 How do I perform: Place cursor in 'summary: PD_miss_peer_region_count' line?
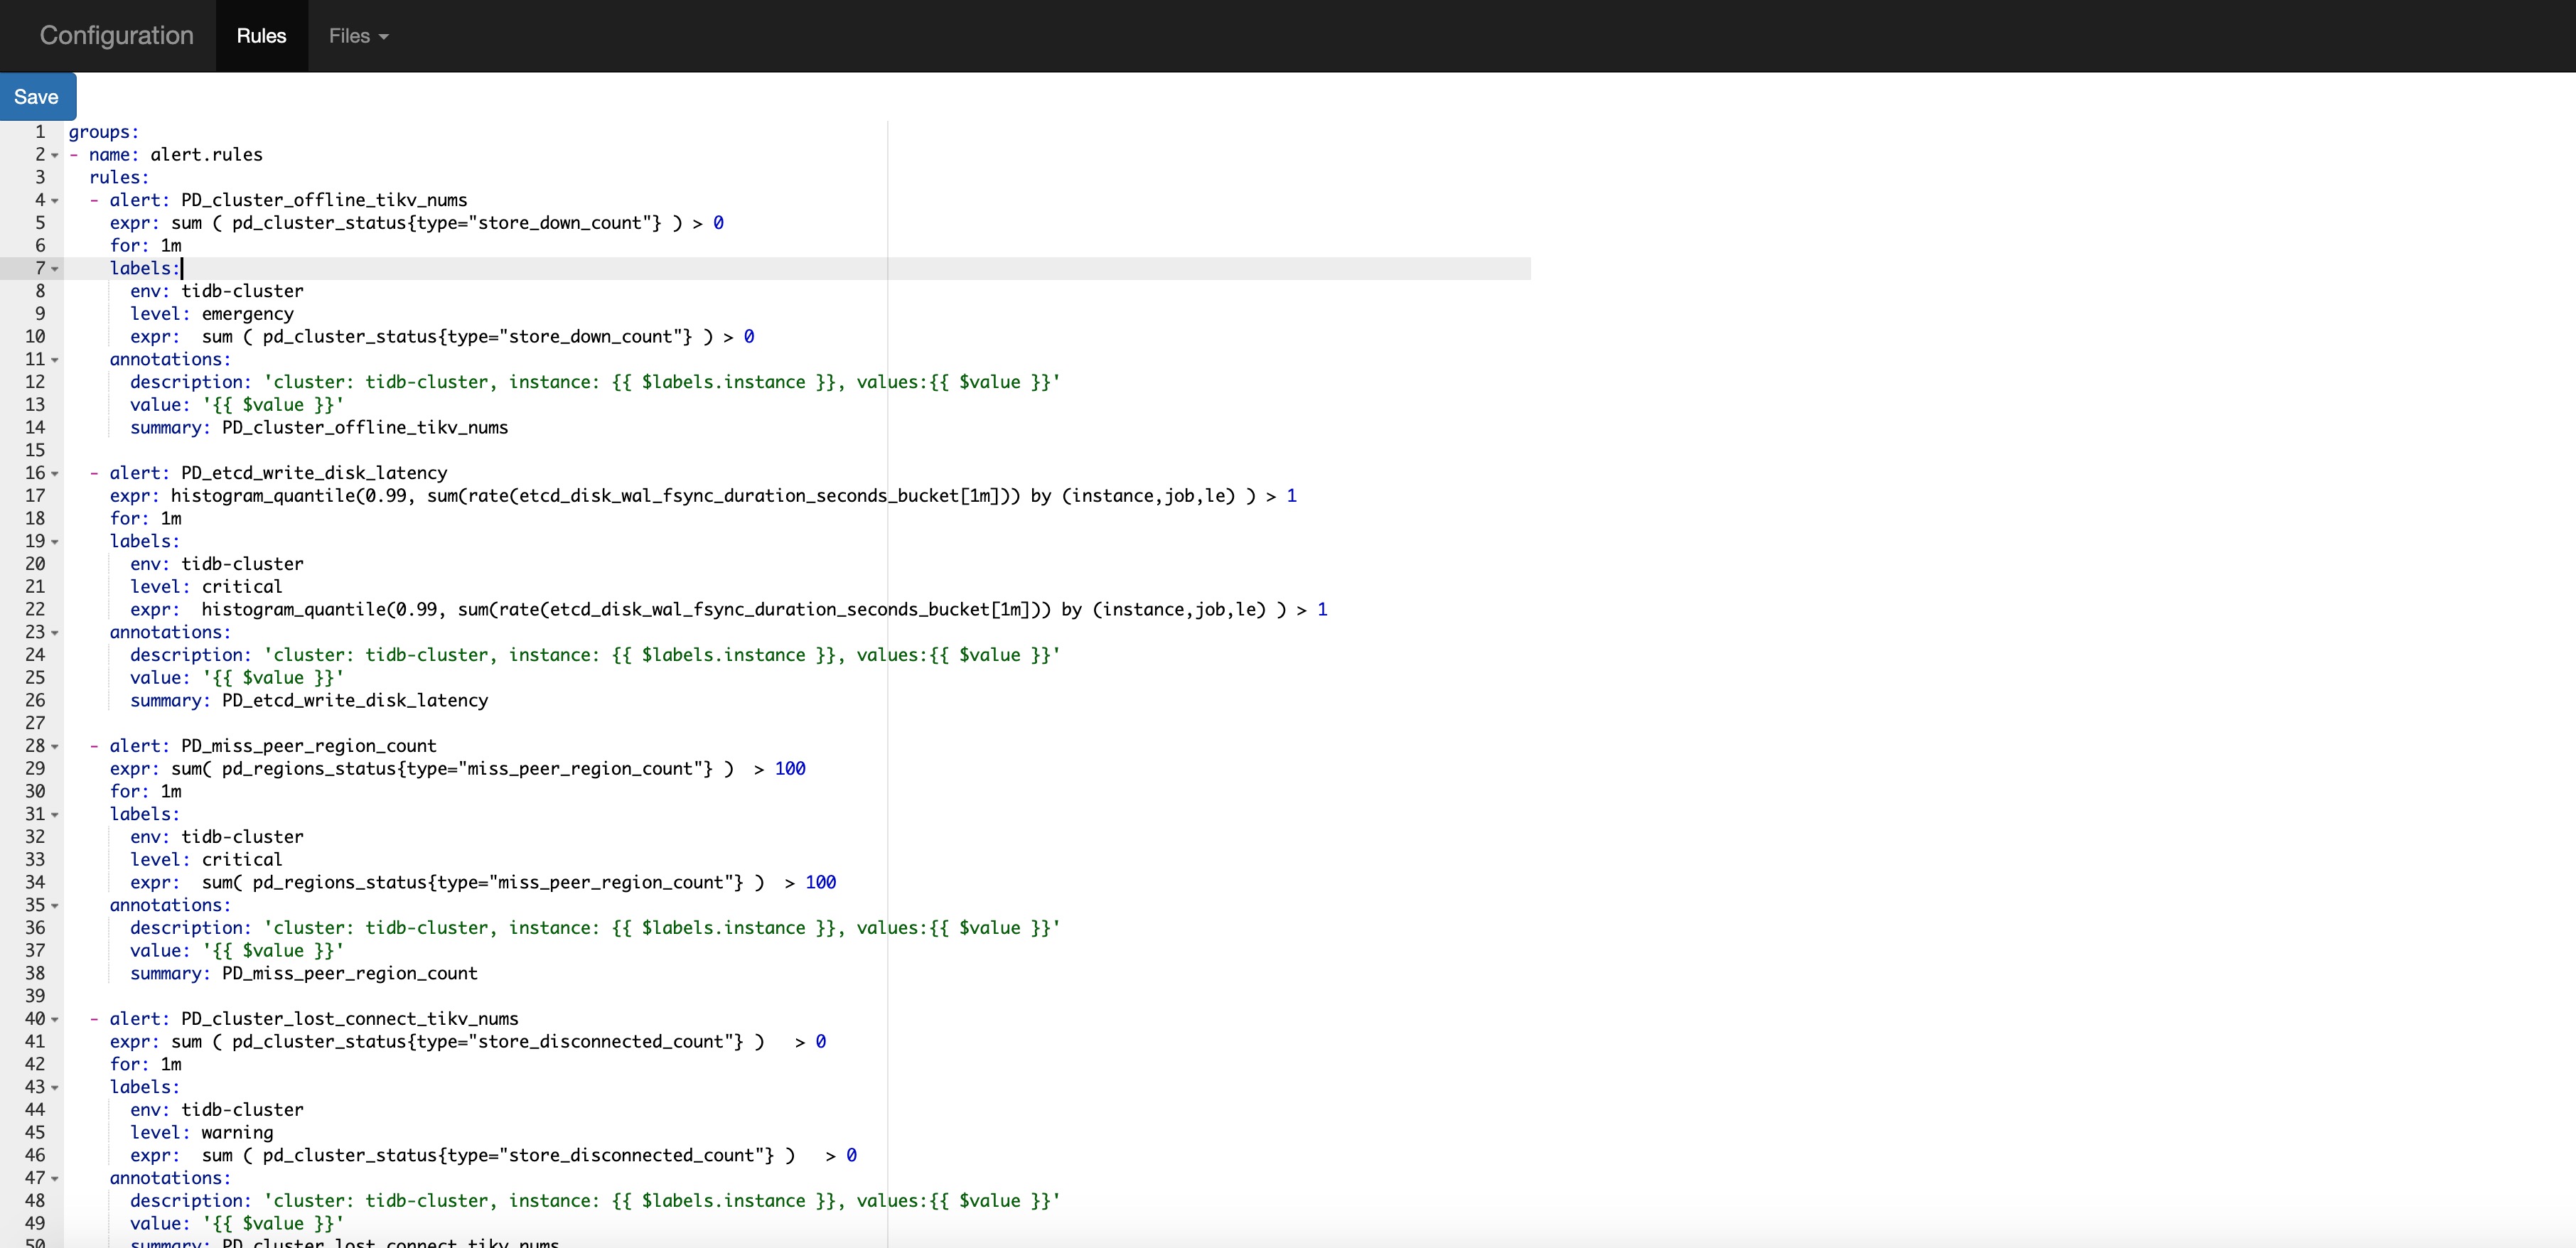[348, 973]
